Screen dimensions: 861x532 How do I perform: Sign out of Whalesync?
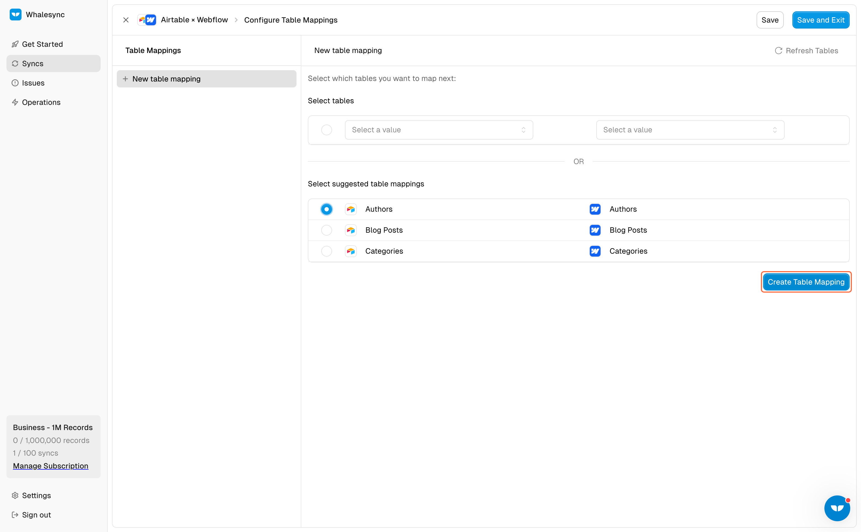[x=54, y=515]
